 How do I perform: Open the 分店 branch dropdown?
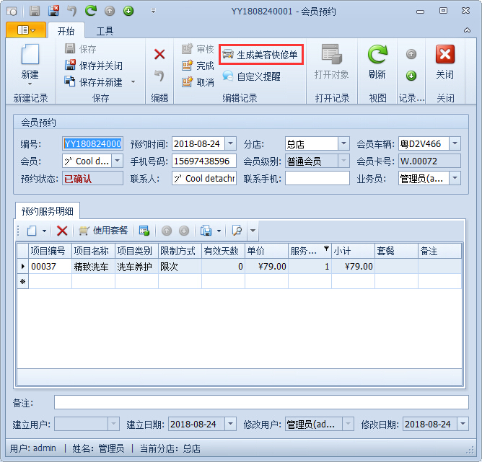point(343,143)
